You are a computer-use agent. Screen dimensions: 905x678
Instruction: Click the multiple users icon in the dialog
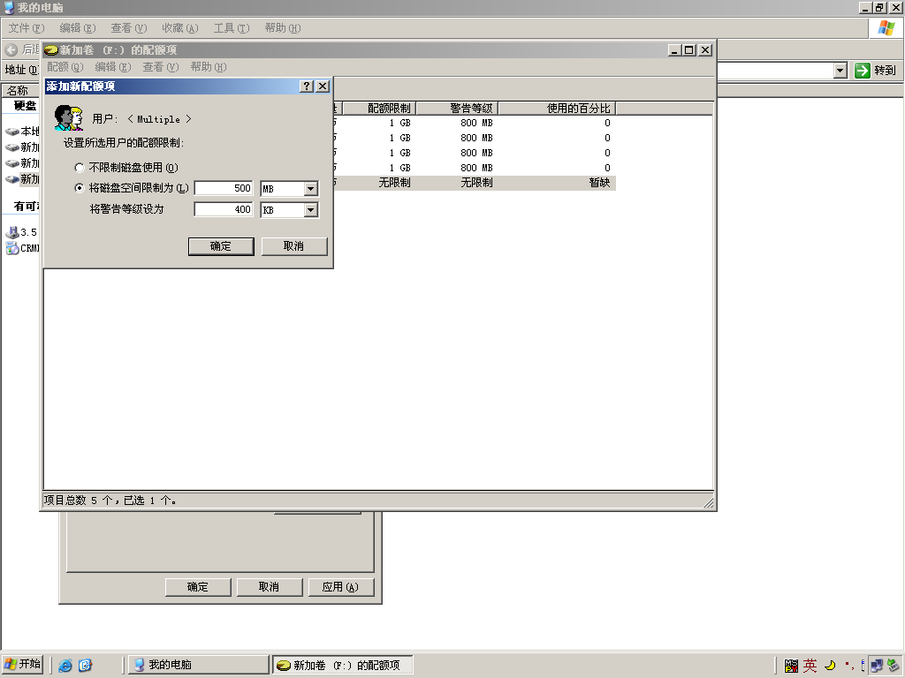click(x=69, y=118)
